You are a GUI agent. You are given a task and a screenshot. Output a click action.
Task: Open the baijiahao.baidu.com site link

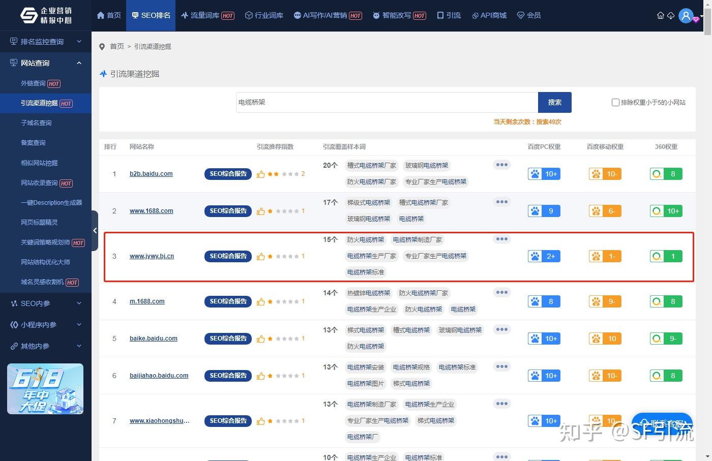159,376
